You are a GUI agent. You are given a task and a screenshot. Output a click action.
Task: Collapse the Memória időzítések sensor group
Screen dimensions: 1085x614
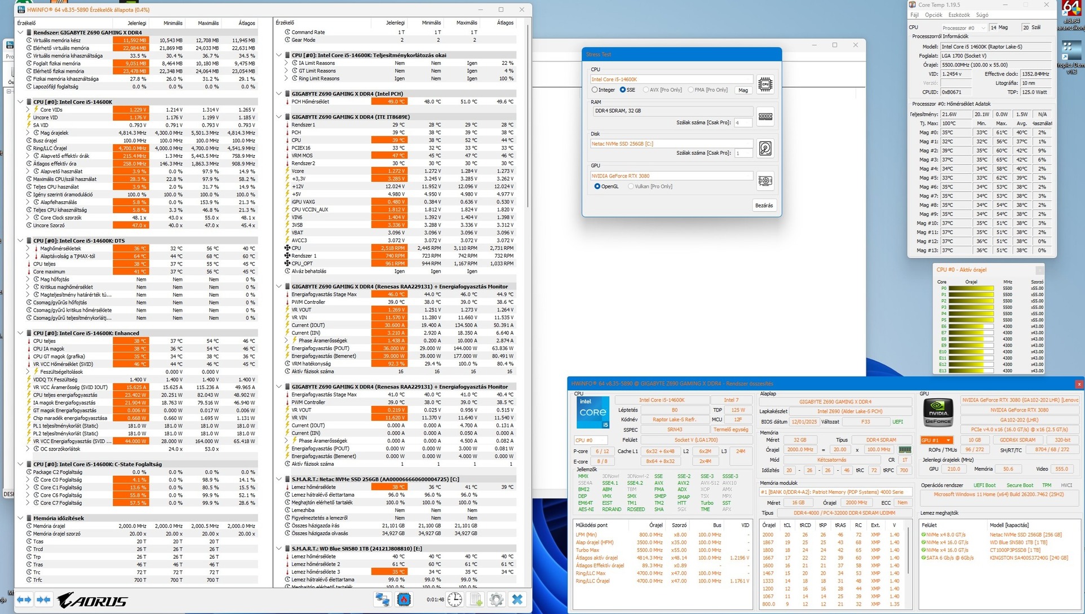(21, 518)
